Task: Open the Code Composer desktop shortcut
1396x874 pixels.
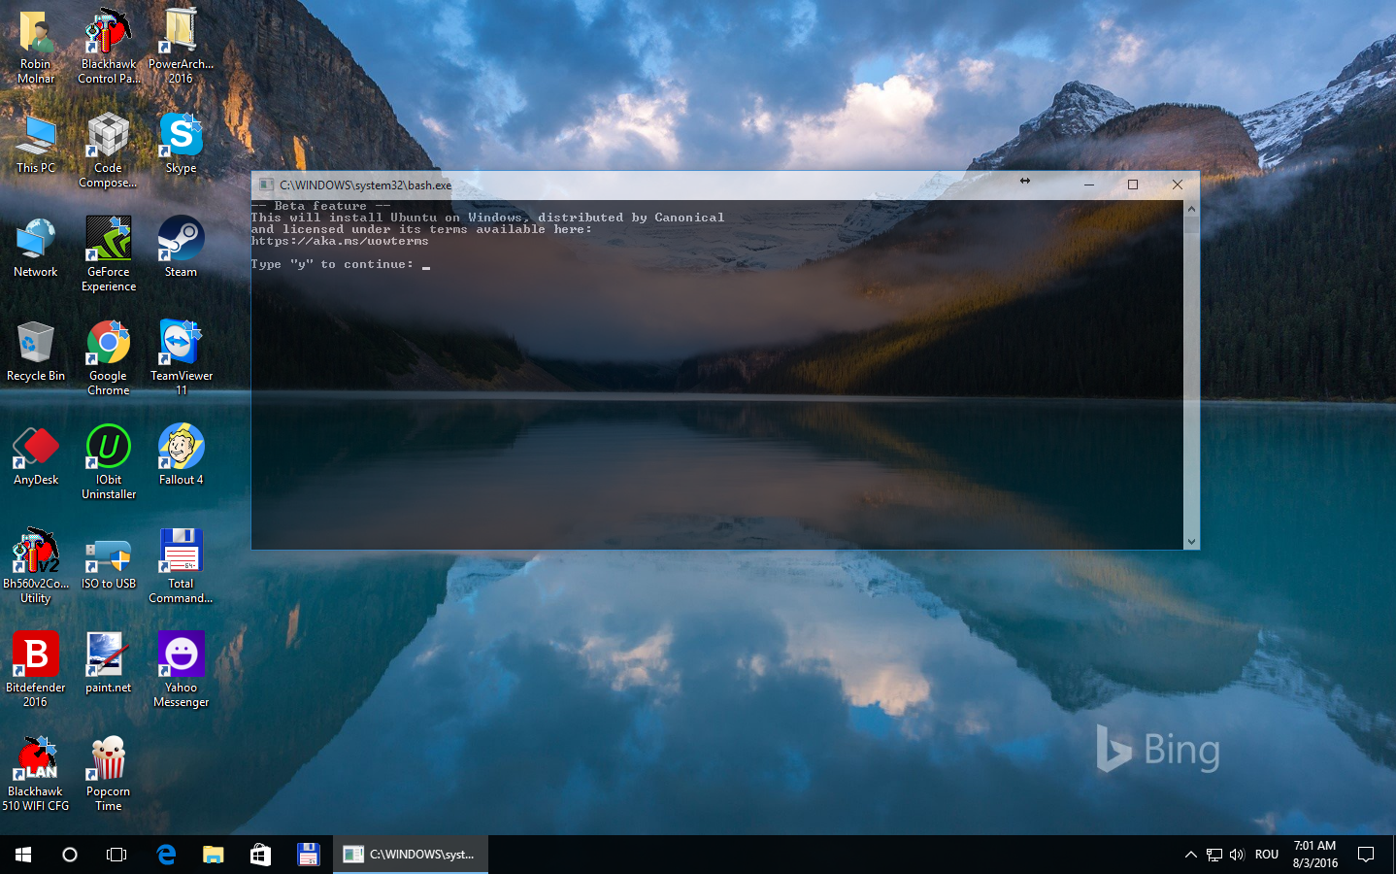Action: point(109,150)
